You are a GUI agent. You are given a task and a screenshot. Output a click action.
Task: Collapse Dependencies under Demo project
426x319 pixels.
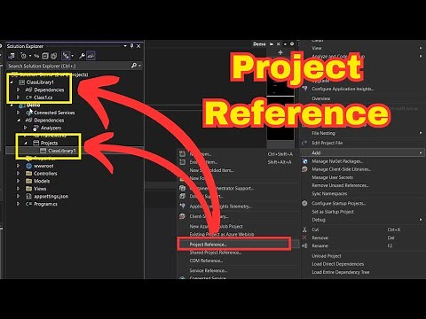pyautogui.click(x=19, y=121)
